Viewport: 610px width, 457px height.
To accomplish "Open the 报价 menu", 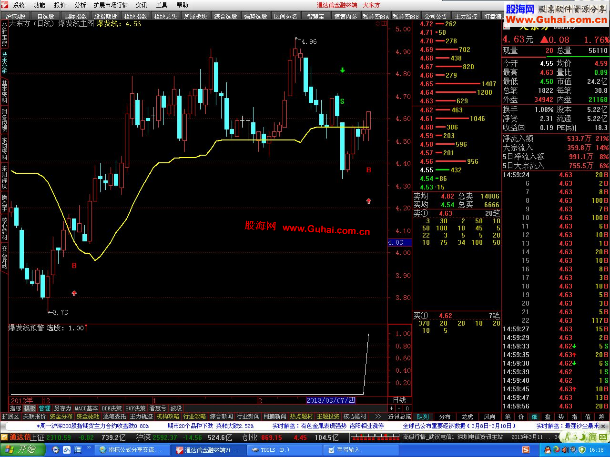I will pos(60,5).
